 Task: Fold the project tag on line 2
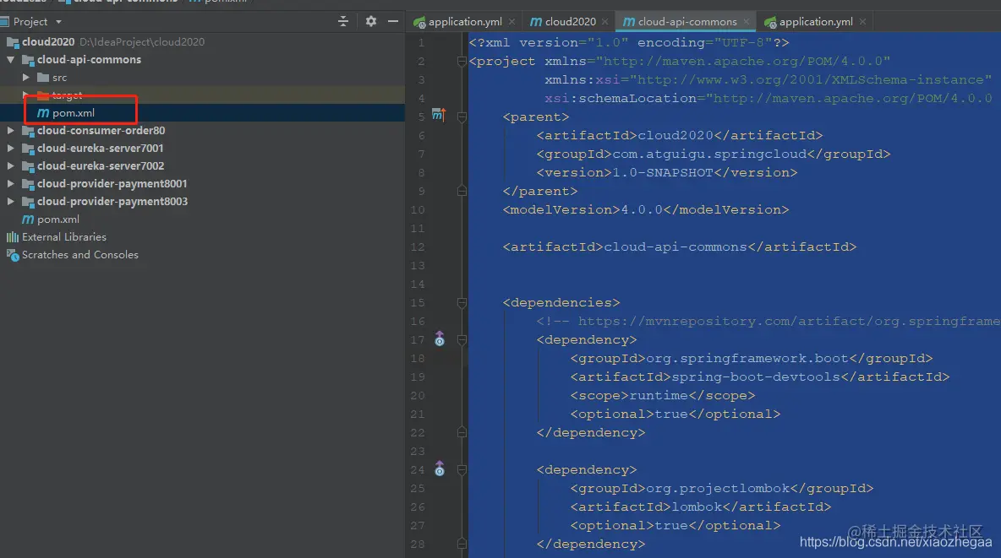click(462, 62)
